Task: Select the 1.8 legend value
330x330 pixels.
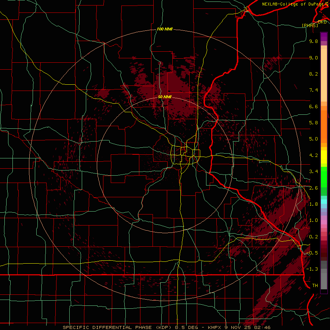Action: pyautogui.click(x=313, y=204)
